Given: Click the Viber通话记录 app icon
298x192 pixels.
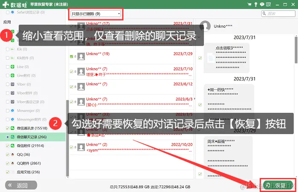Looking at the screenshot, I should tap(12, 102).
